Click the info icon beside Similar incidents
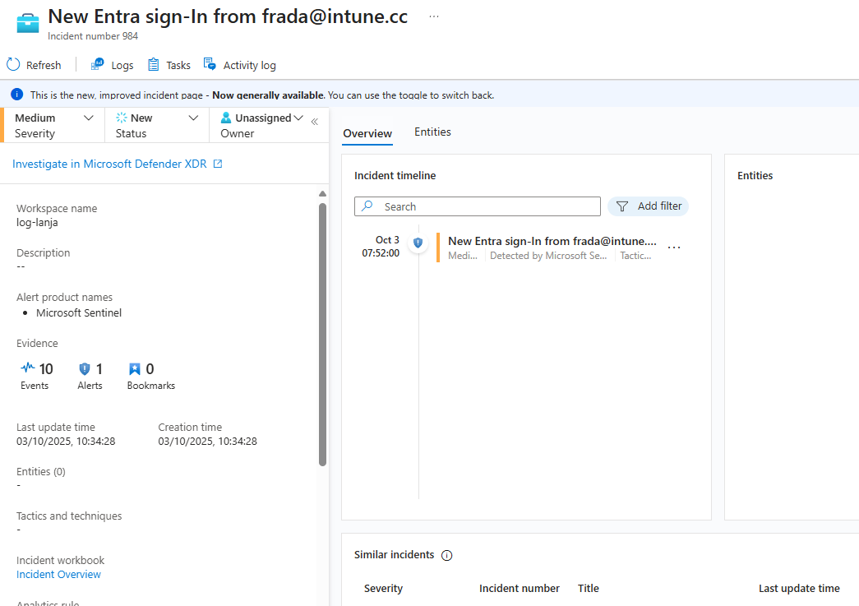This screenshot has height=606, width=859. [447, 555]
